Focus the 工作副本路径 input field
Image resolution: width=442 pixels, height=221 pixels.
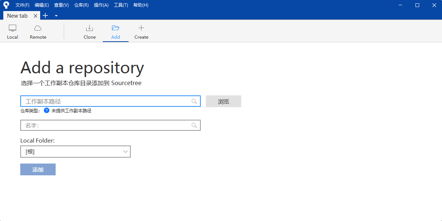pyautogui.click(x=107, y=101)
